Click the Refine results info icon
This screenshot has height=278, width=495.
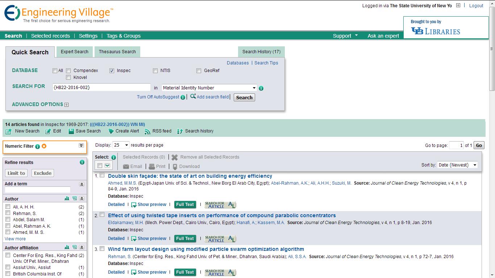pos(82,162)
